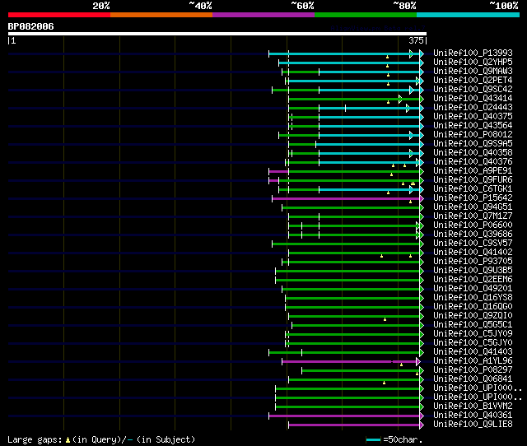
Task: Open UniRef100_A1YL96 hit name
Action: point(473,361)
